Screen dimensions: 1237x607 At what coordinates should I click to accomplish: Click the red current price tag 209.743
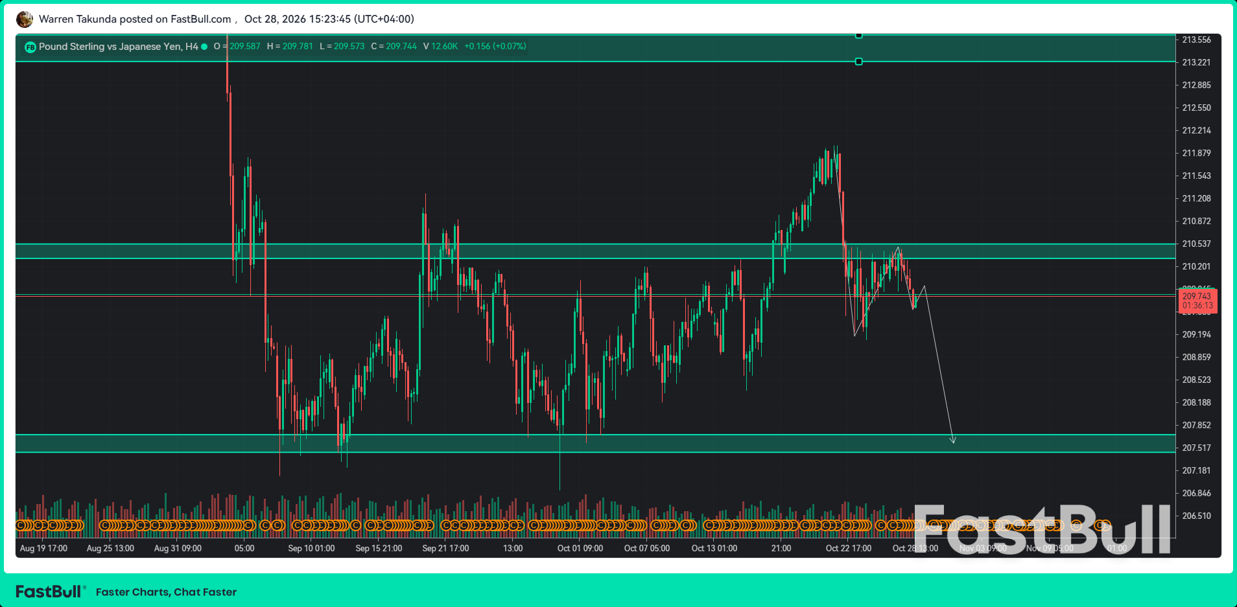click(1197, 301)
